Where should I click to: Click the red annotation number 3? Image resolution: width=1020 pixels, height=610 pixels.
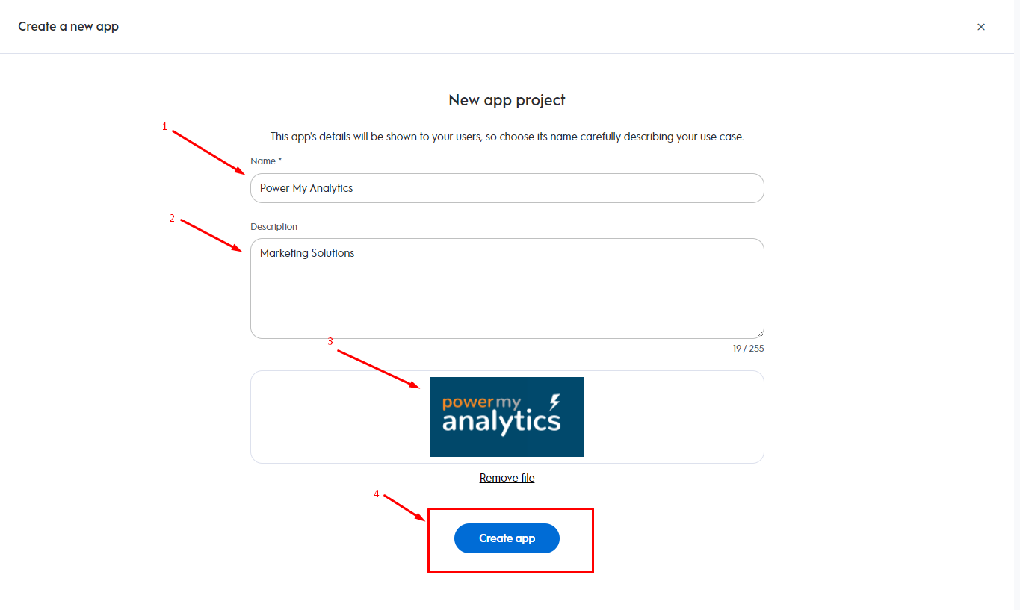[330, 342]
